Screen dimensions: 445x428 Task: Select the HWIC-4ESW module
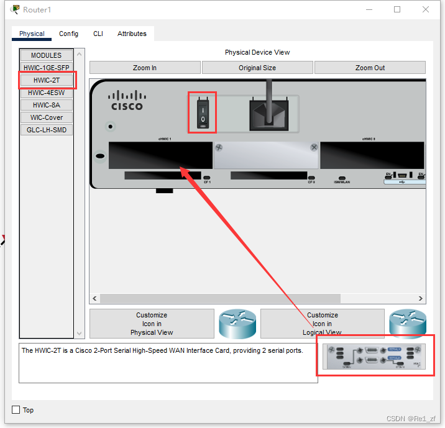tap(46, 93)
